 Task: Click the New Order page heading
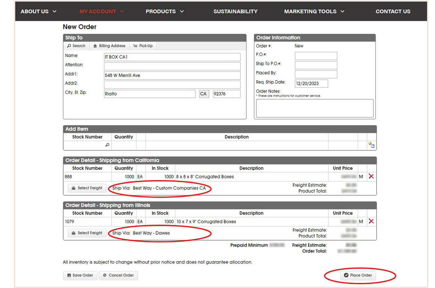click(80, 27)
